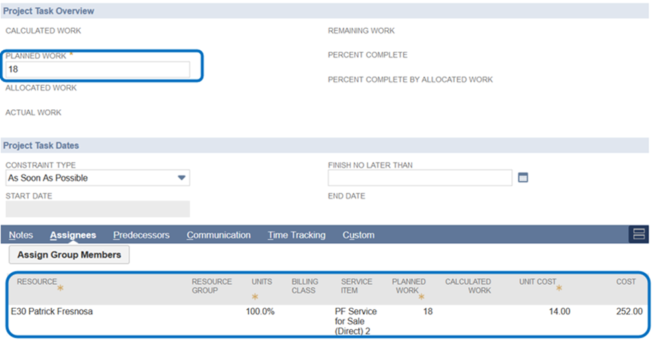Go to the Communication tab

(219, 235)
